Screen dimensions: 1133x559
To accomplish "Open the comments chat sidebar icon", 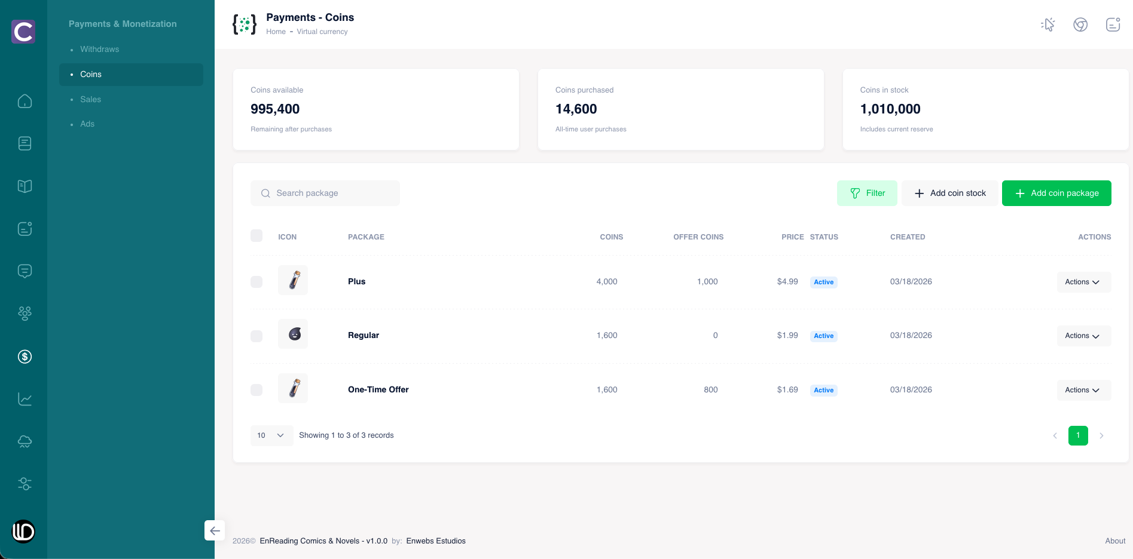I will click(x=25, y=271).
